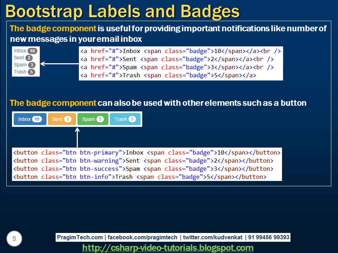Click the badge count inside the Spam button
The height and width of the screenshot is (253, 338).
[100, 119]
